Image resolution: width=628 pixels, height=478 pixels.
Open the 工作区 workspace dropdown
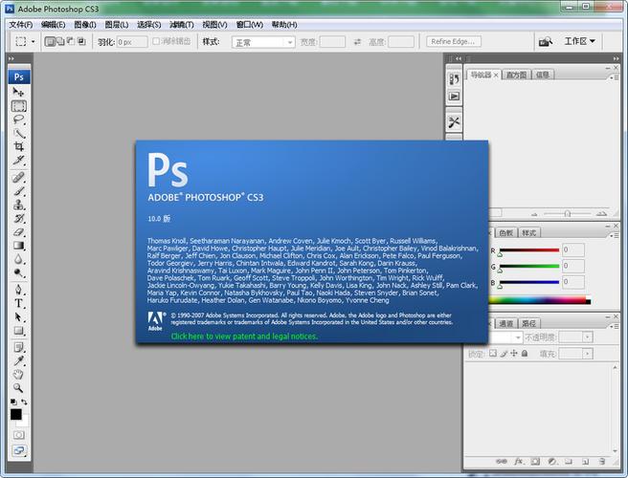(x=579, y=42)
